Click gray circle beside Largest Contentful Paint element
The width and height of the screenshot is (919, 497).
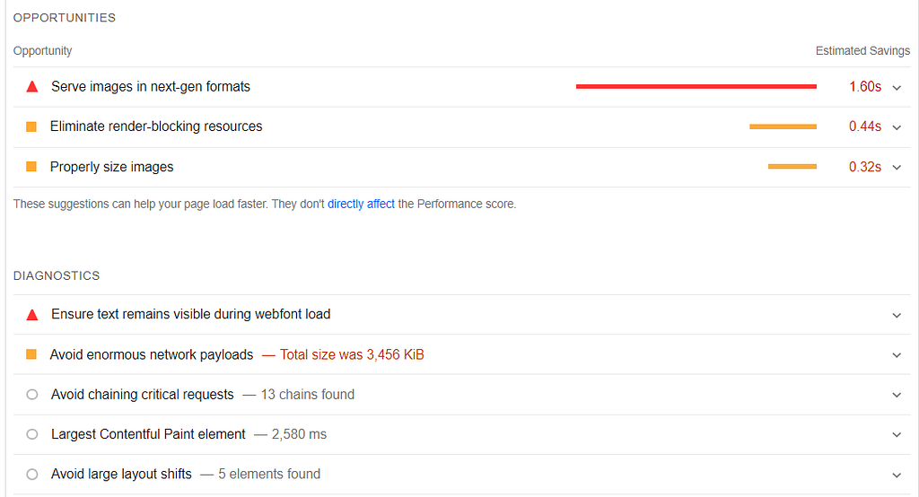tap(32, 434)
